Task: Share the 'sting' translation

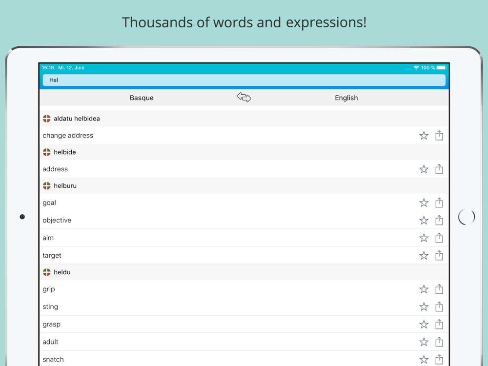Action: pyautogui.click(x=439, y=306)
